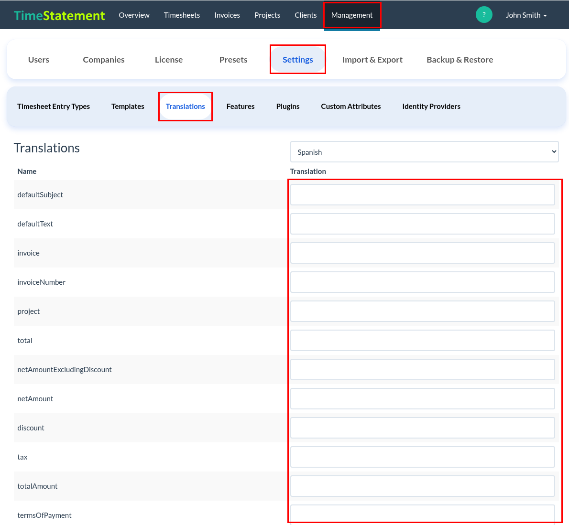This screenshot has height=525, width=569.
Task: Open the Custom Attributes sub-tab
Action: pyautogui.click(x=351, y=106)
